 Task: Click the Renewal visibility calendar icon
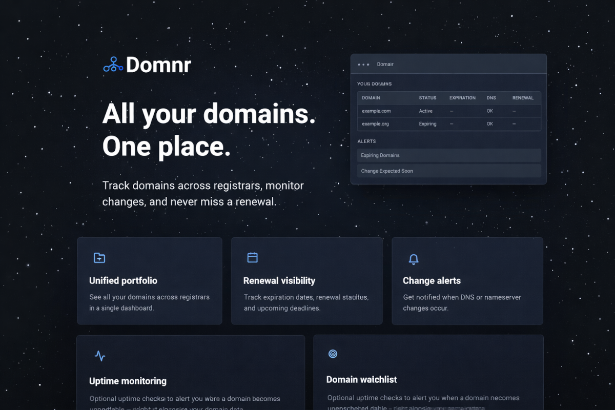(x=253, y=257)
